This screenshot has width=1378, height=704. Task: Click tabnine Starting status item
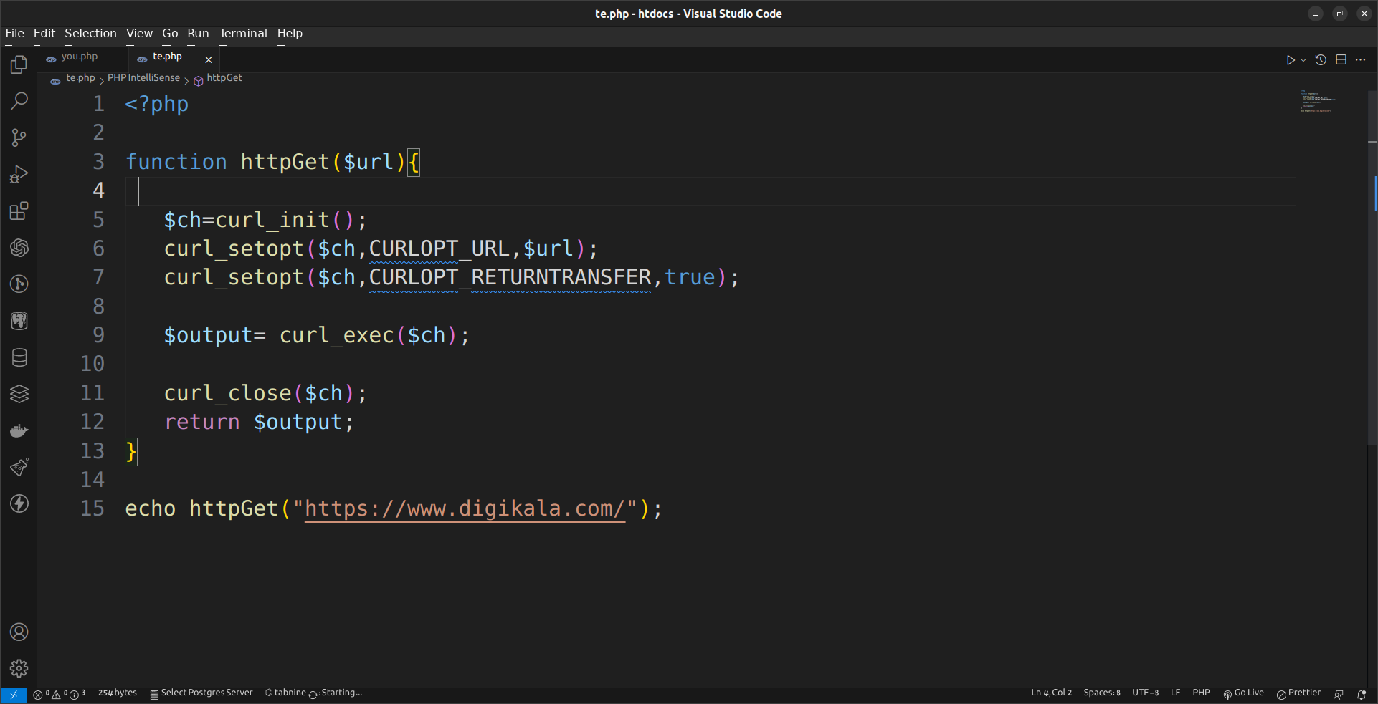(x=313, y=693)
